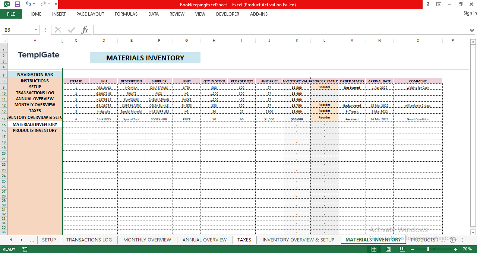Switch to the HOME ribbon tab
The image size is (477, 253).
point(35,14)
